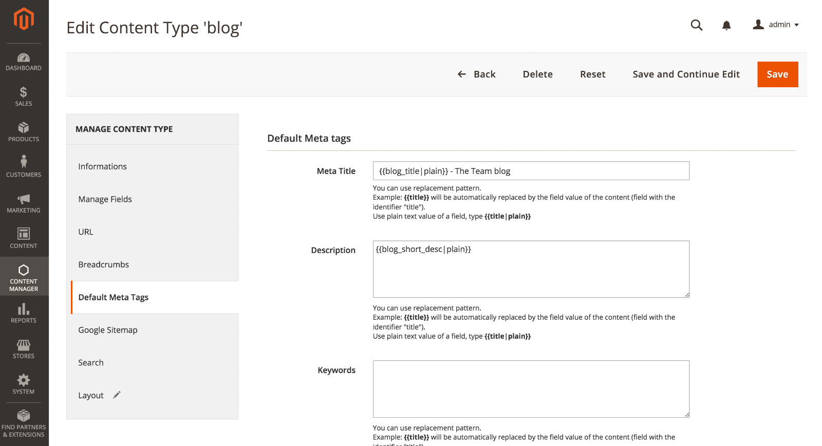Image resolution: width=822 pixels, height=446 pixels.
Task: Focus the Meta Title input field
Action: coord(531,171)
